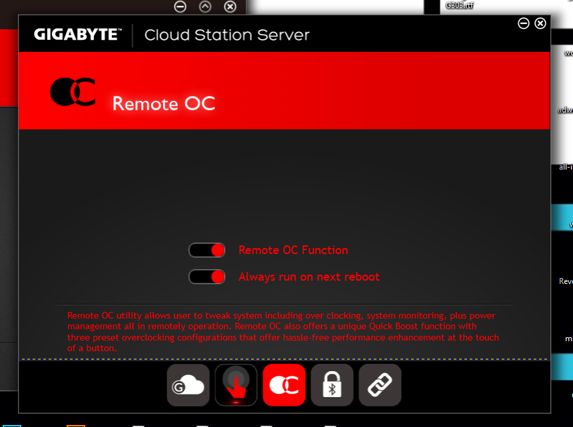
Task: Toggle Always run on next reboot switch
Action: 207,277
